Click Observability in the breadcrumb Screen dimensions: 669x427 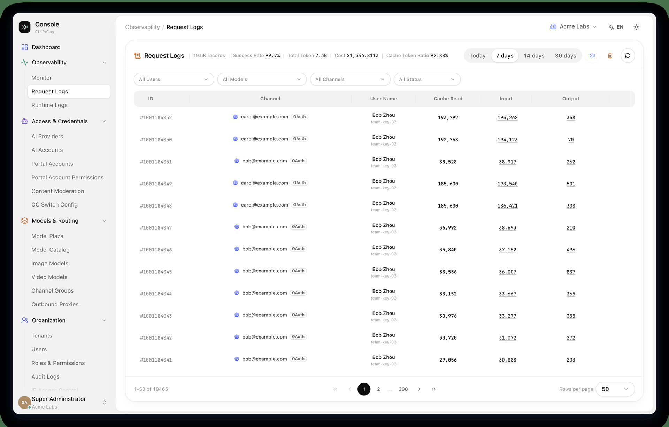143,27
